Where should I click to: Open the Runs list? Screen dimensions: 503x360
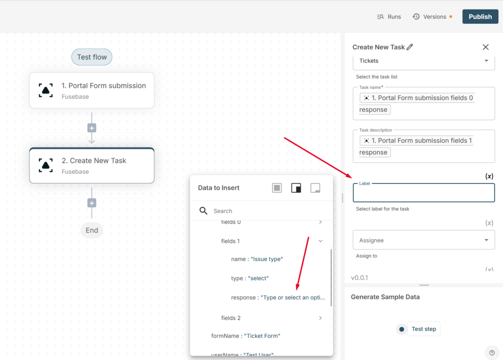coord(389,17)
